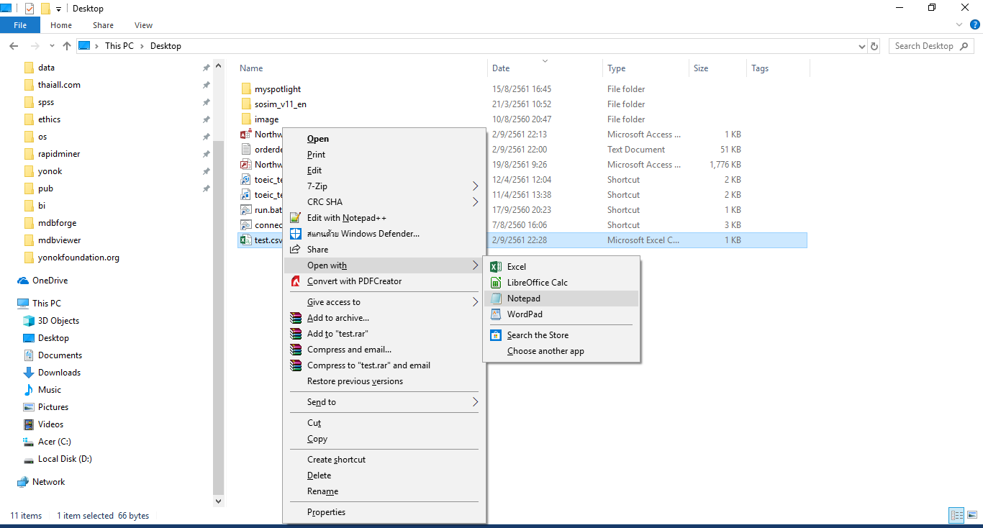The image size is (983, 528).
Task: Click the navigation pane vertical scrollbar
Action: [219, 288]
